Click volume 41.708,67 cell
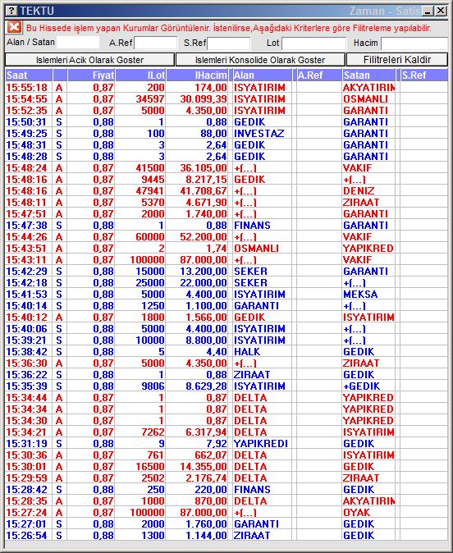The image size is (453, 553). click(204, 191)
